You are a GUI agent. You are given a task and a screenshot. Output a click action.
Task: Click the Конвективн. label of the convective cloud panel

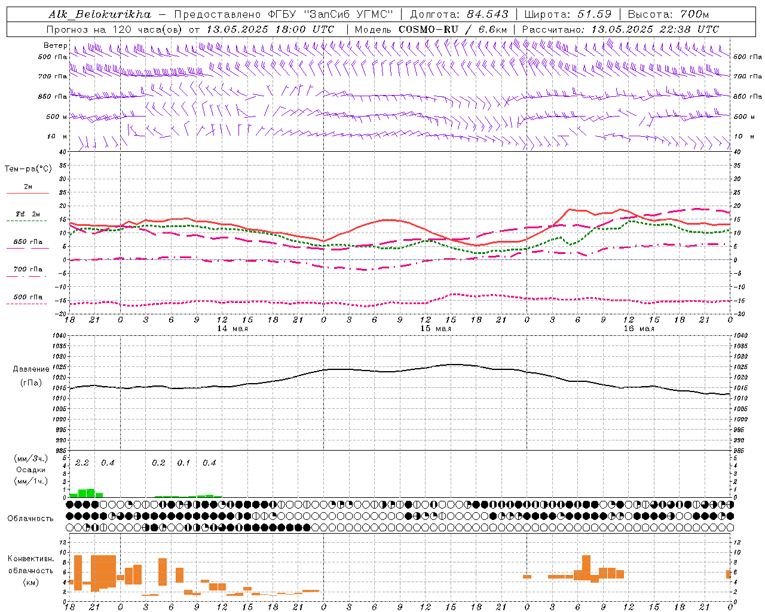tap(30, 559)
